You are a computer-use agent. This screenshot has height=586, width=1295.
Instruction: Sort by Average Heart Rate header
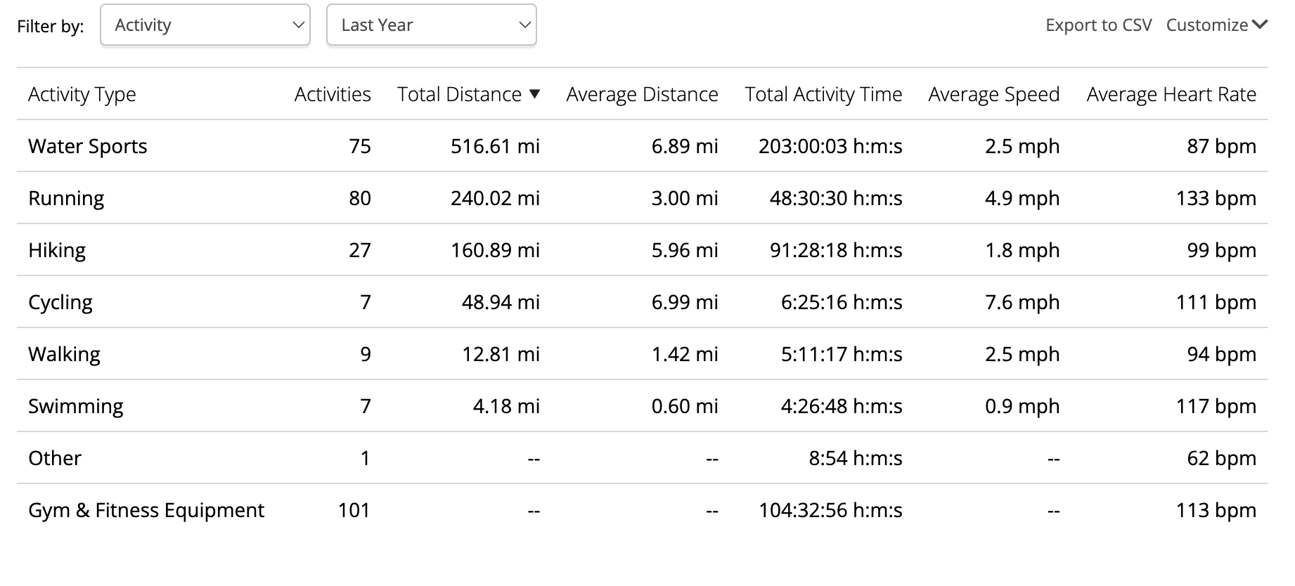coord(1171,94)
